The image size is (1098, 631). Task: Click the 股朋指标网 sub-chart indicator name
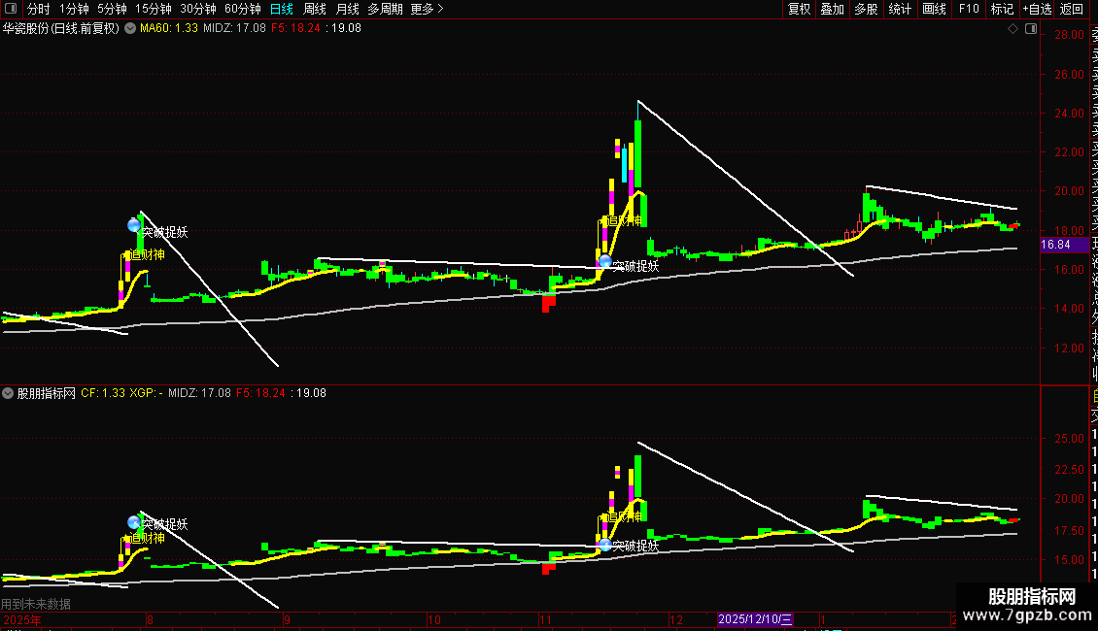(x=47, y=393)
